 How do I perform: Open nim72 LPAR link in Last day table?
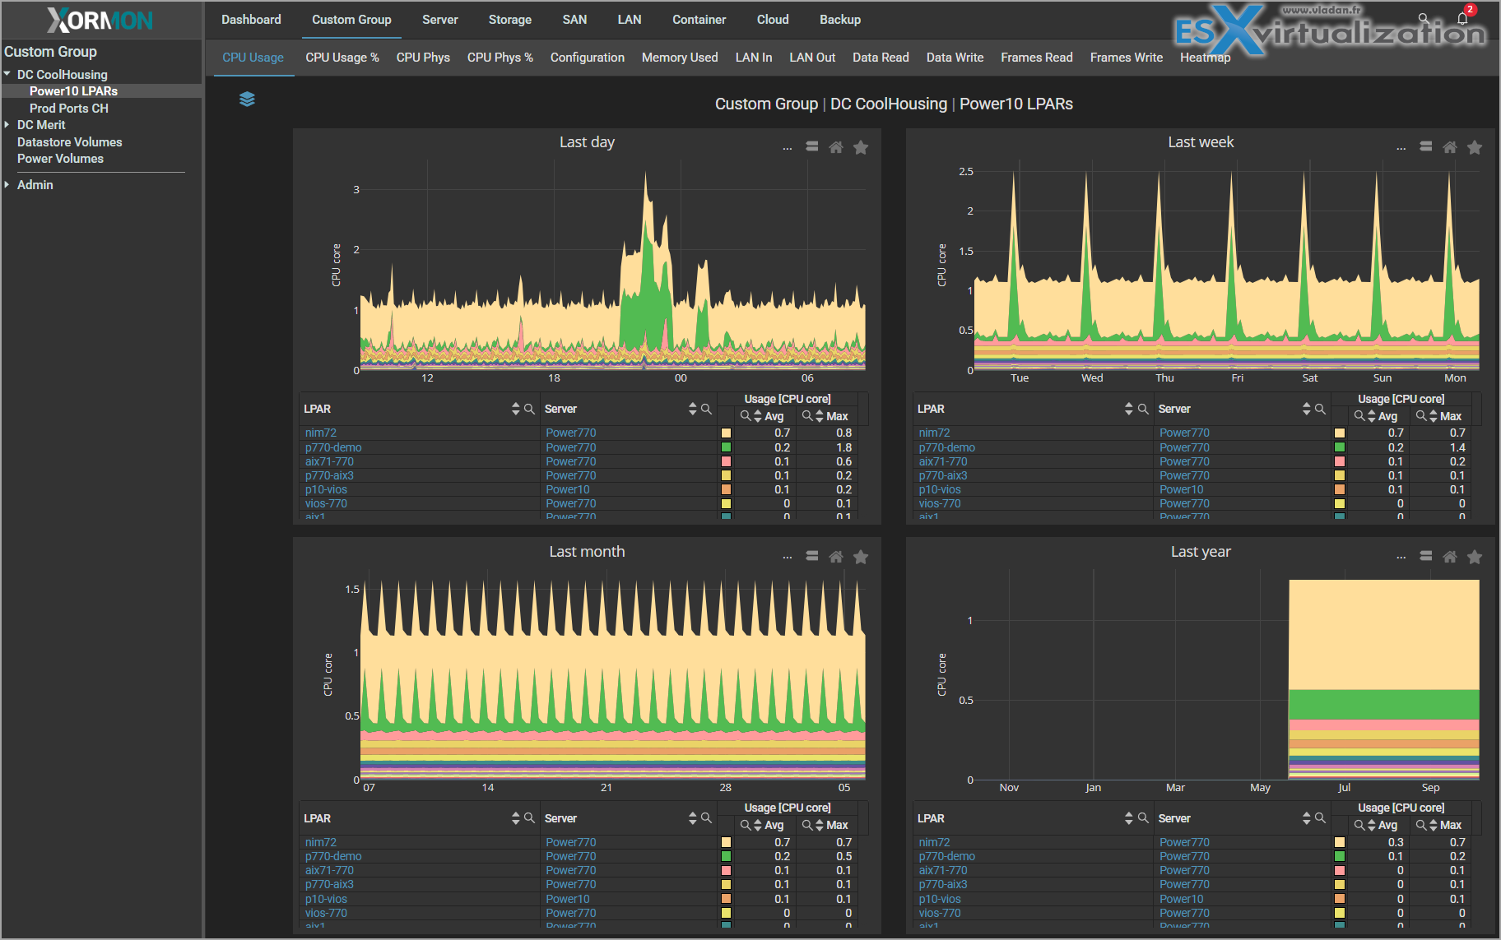click(321, 433)
